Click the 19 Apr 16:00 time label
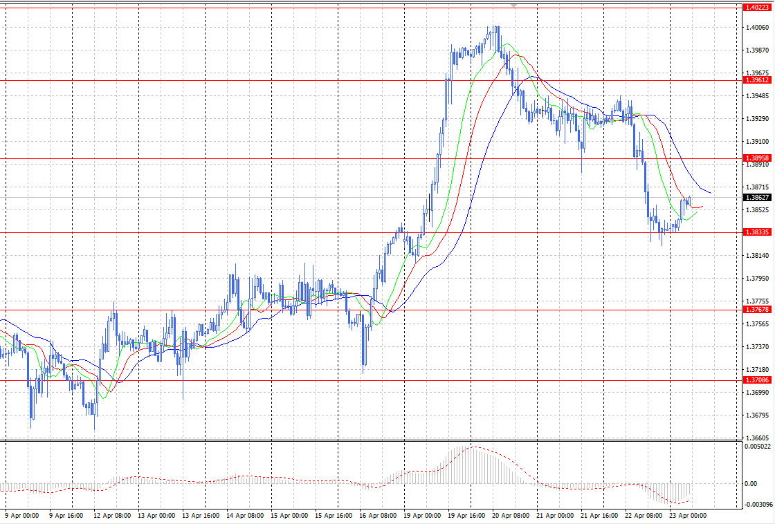The image size is (775, 524). point(466,516)
